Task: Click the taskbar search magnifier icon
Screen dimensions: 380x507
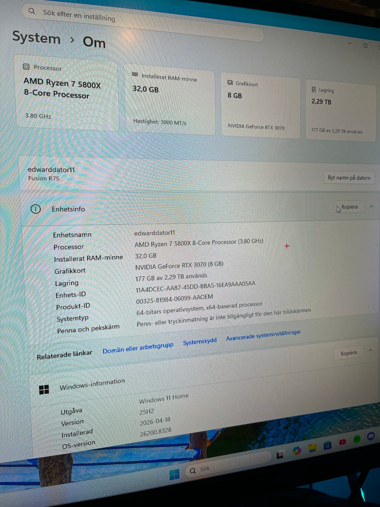Action: (193, 471)
